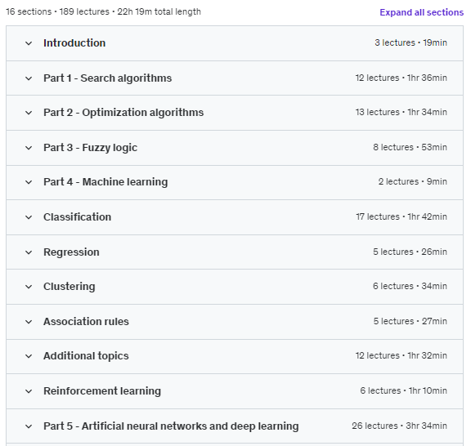Click the 17 lectures • 1hr 42min label
This screenshot has height=446, width=471.
[401, 216]
